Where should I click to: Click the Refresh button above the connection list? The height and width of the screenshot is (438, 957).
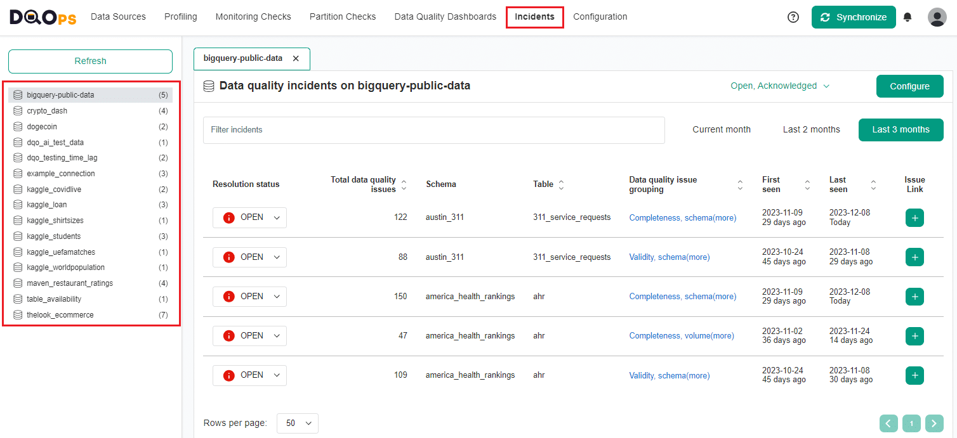(x=89, y=61)
